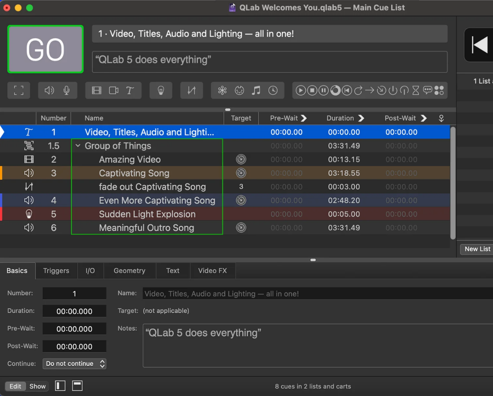The width and height of the screenshot is (493, 396).
Task: Click the notes field below cue title
Action: [269, 62]
